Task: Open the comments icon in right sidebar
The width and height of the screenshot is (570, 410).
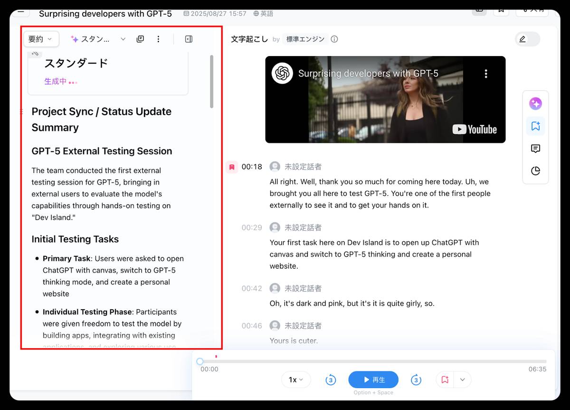Action: click(x=535, y=148)
